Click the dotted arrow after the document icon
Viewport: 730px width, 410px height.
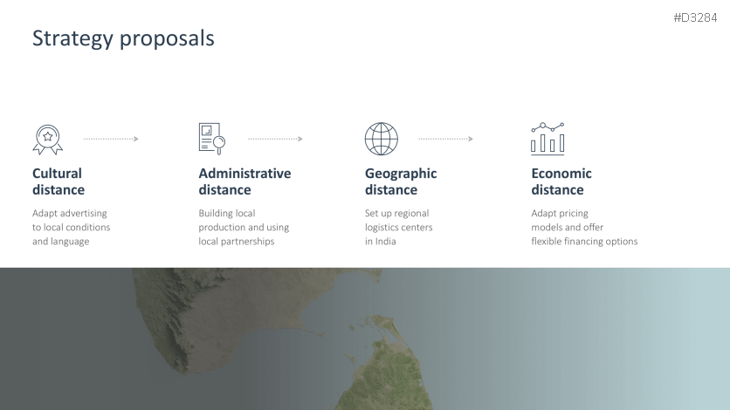point(275,139)
